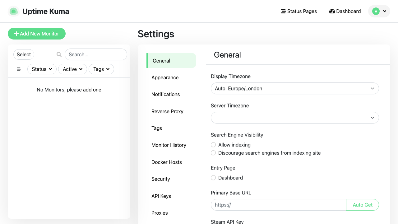Expand the Tags filter dropdown
This screenshot has height=224, width=398.
point(101,69)
